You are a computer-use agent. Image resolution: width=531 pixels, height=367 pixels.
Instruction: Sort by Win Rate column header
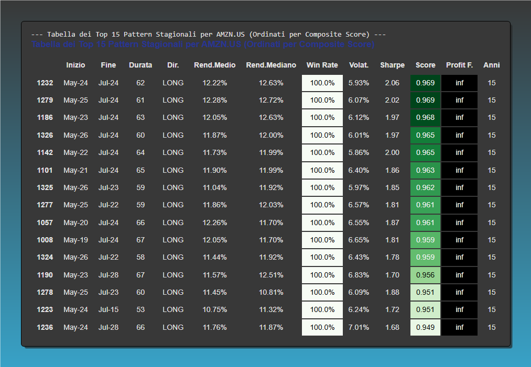(322, 65)
